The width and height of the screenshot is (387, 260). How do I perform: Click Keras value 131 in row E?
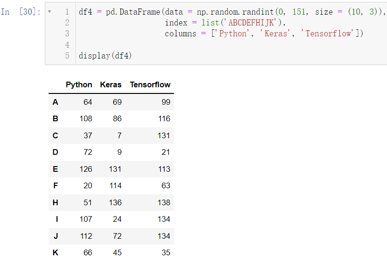coord(115,169)
